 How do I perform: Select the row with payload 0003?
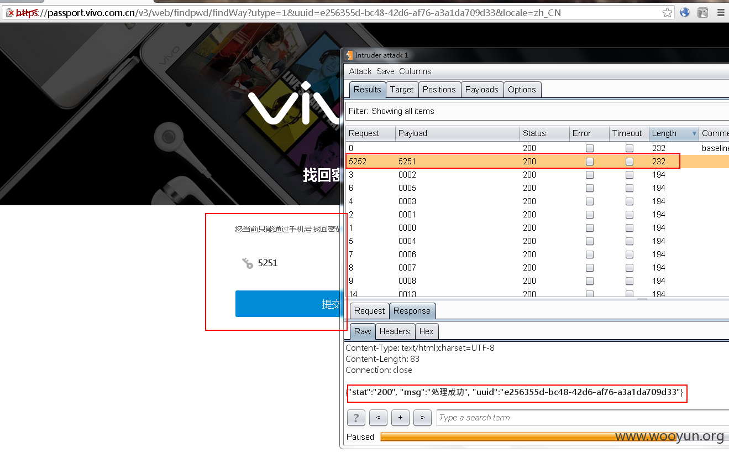537,201
